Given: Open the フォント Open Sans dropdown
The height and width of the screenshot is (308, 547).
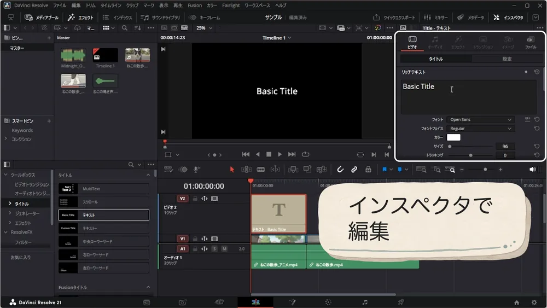Looking at the screenshot, I should pos(480,120).
